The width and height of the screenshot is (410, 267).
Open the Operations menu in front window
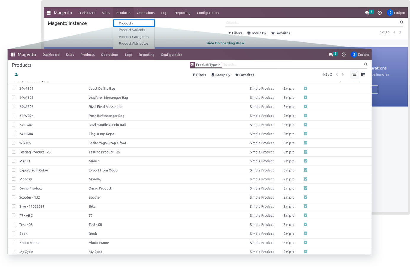click(110, 55)
